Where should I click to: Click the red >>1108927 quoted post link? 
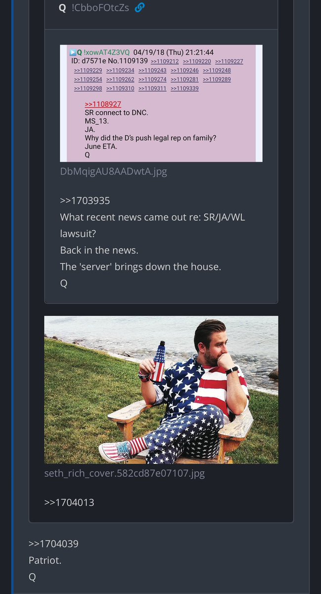pos(103,104)
